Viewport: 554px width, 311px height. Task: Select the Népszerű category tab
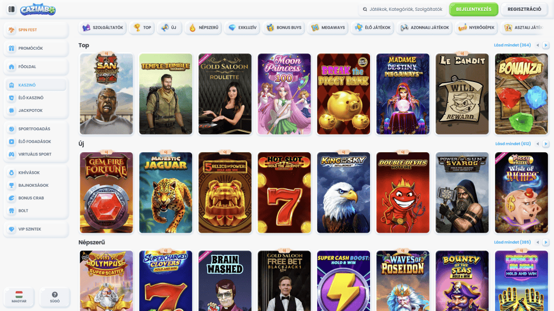coord(203,28)
